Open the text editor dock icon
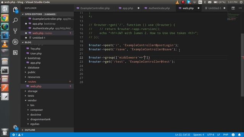The image size is (244, 137). click(x=5, y=97)
